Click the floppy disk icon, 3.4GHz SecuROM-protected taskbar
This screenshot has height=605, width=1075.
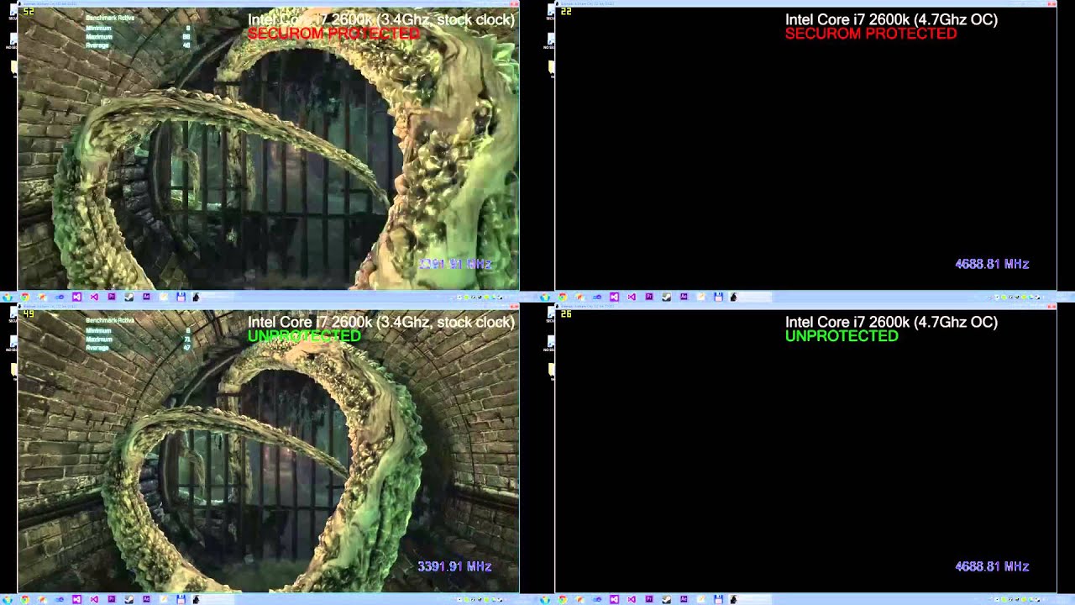click(181, 297)
